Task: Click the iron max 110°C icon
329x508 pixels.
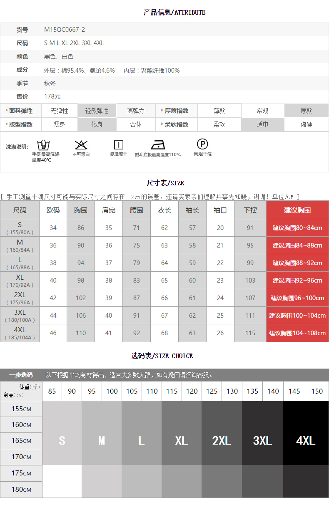Action: tap(158, 145)
